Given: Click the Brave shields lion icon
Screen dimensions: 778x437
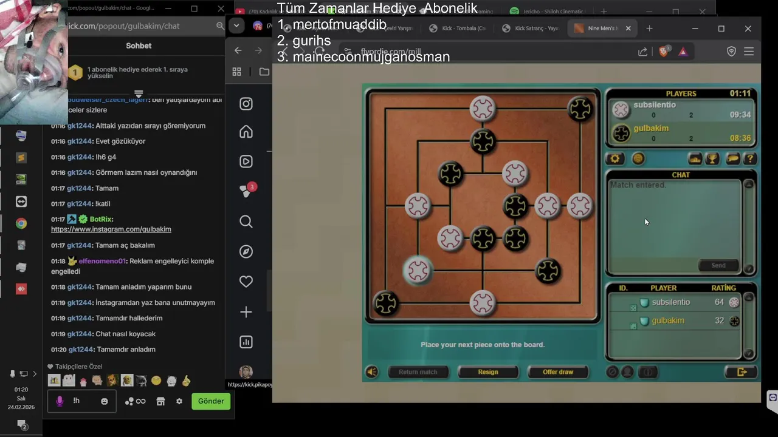Looking at the screenshot, I should point(664,52).
